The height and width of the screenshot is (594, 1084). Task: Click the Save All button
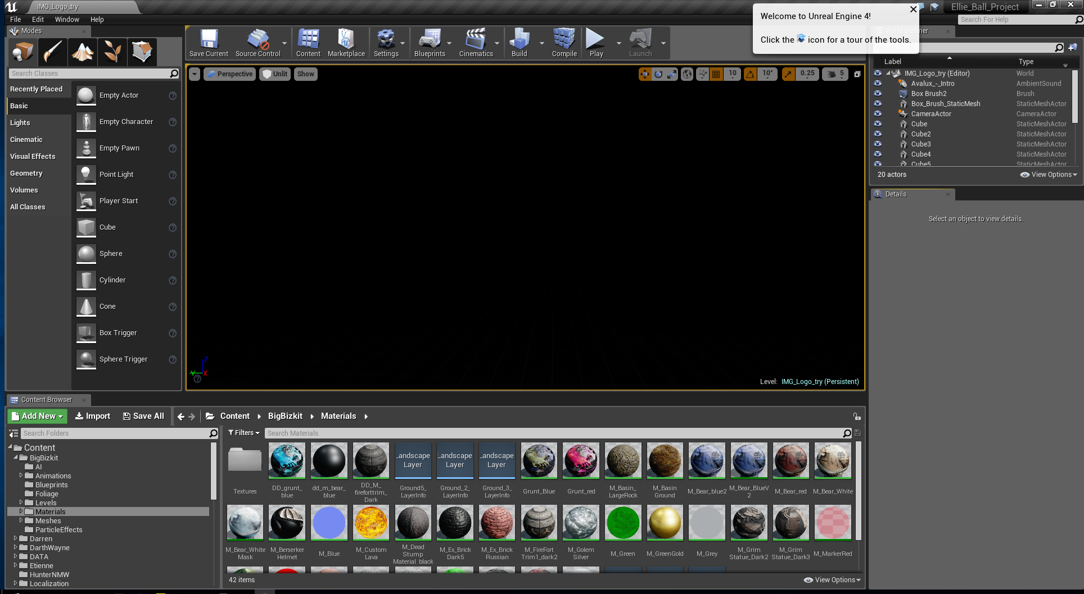[143, 416]
